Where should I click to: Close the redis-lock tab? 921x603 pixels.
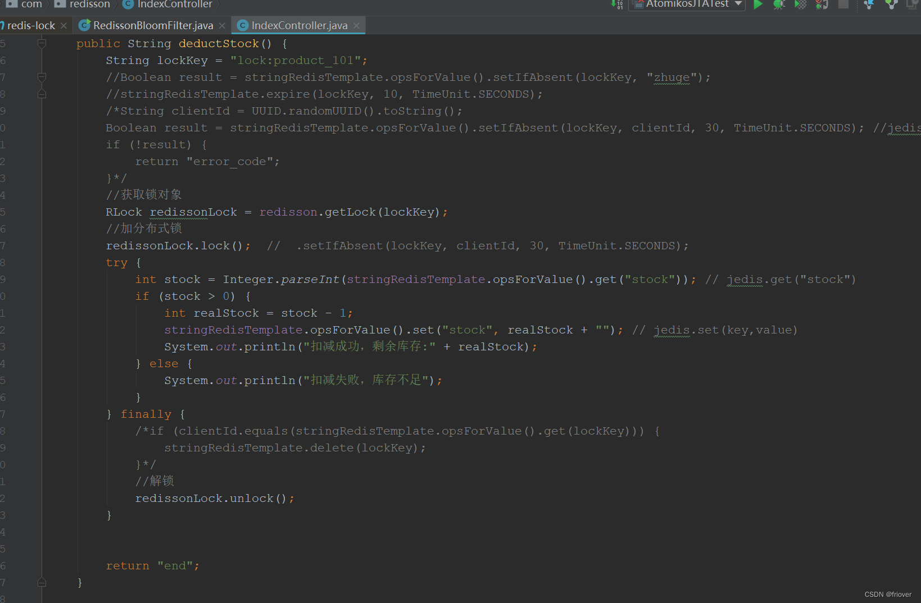click(64, 26)
